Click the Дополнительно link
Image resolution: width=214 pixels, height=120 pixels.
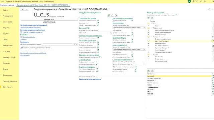25,55
